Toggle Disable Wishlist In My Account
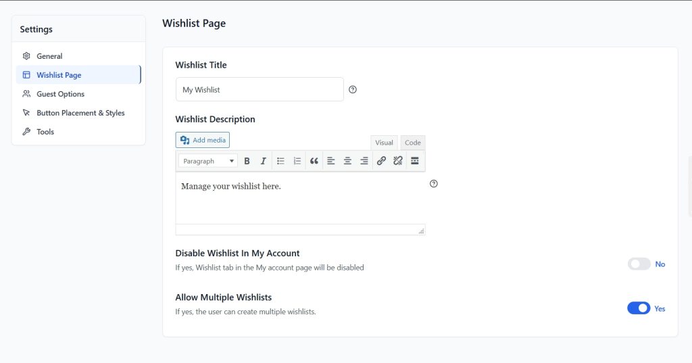This screenshot has height=363, width=692. [639, 264]
